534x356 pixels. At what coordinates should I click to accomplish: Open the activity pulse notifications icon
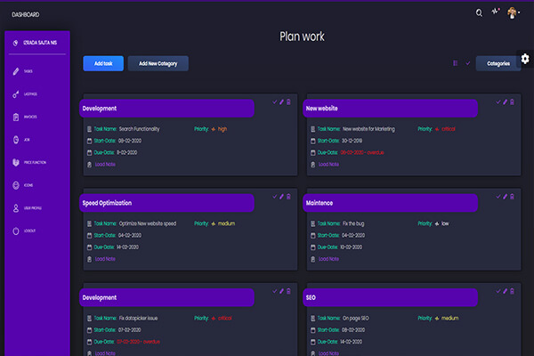[495, 12]
